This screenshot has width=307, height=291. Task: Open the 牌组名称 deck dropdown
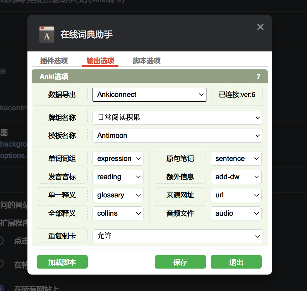(x=178, y=118)
